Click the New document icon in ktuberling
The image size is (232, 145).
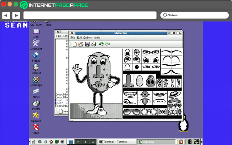74,44
